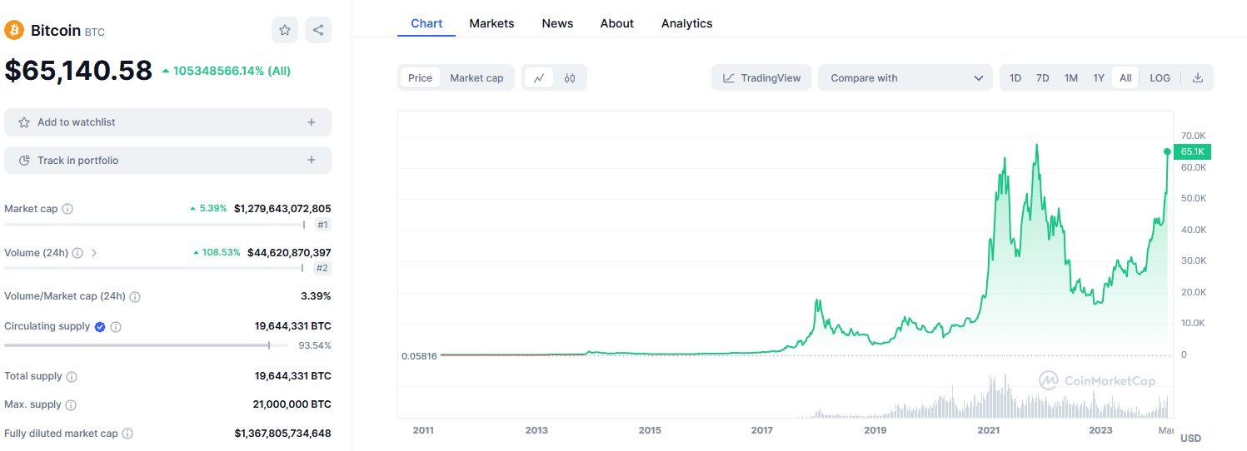The height and width of the screenshot is (451, 1247).
Task: Click the Max. supply info icon
Action: click(x=71, y=405)
